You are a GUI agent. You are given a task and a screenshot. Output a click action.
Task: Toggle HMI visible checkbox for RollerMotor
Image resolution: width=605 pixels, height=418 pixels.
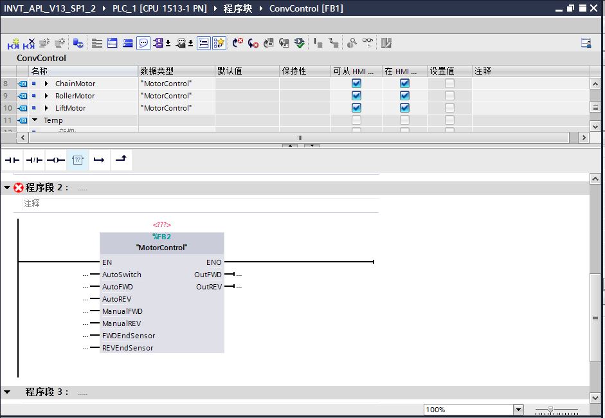point(404,96)
